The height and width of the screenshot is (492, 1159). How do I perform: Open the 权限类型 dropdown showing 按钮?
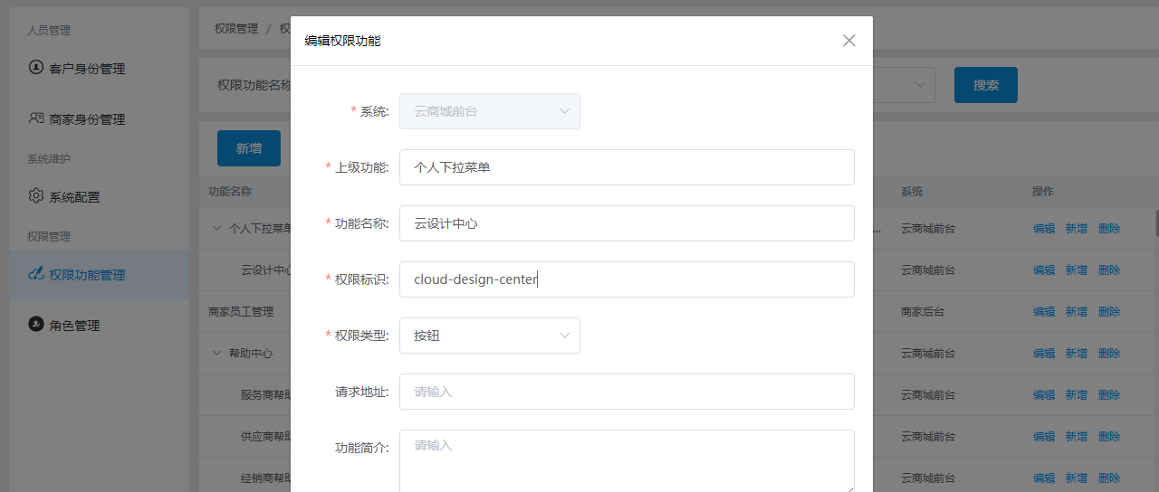pos(490,336)
